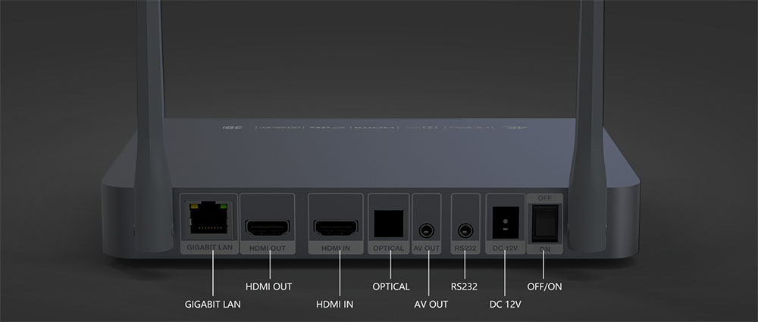Click the ON marking below the switch

[545, 249]
